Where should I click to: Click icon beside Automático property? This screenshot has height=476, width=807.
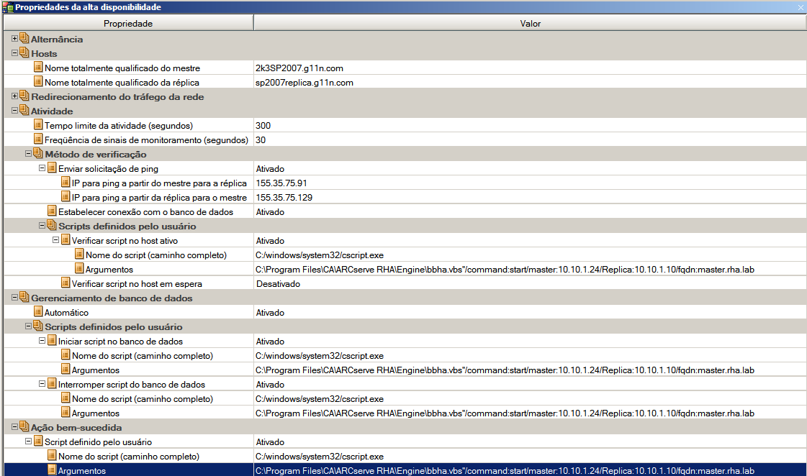pos(38,312)
